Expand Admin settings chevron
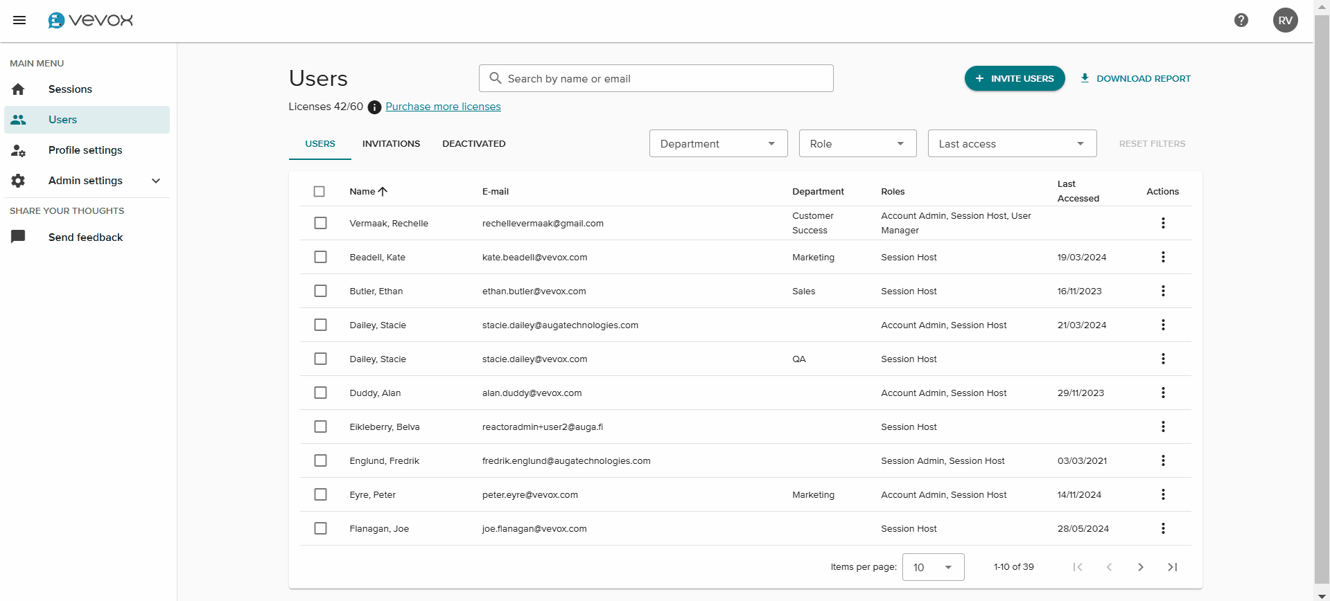The image size is (1330, 601). click(156, 181)
